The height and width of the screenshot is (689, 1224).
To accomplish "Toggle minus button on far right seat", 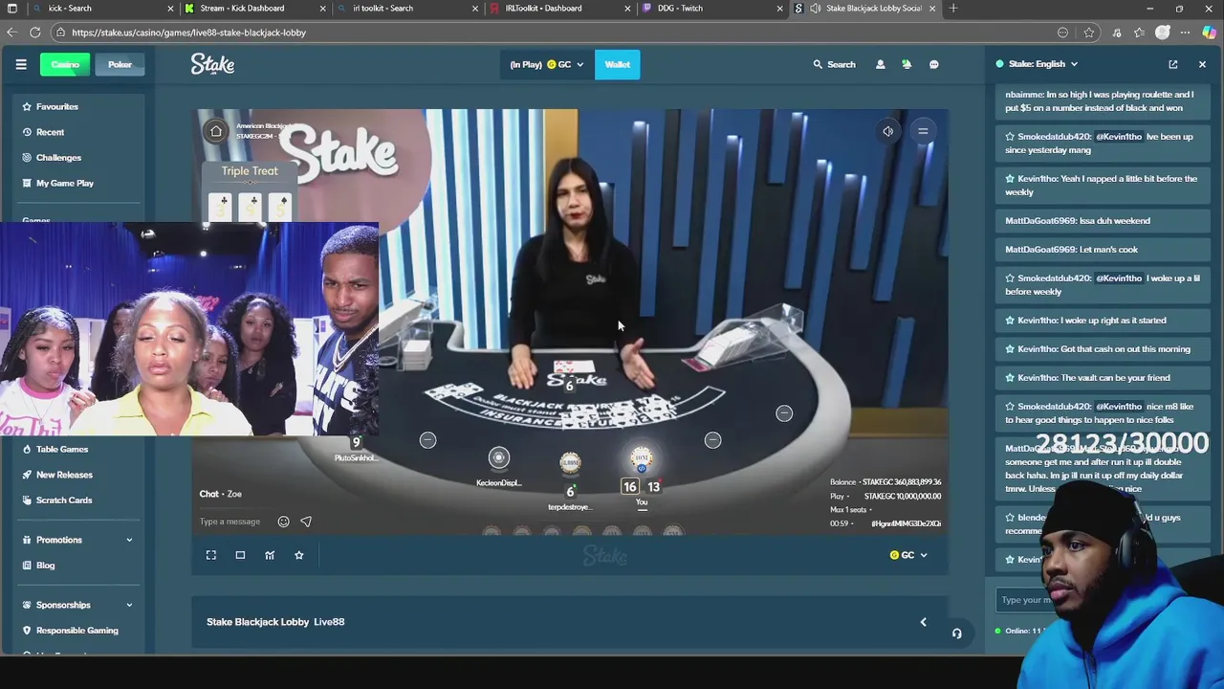I will tap(784, 413).
